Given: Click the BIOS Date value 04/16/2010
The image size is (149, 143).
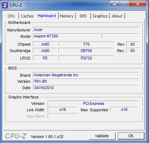Looking at the screenshot, I should (x=86, y=88).
